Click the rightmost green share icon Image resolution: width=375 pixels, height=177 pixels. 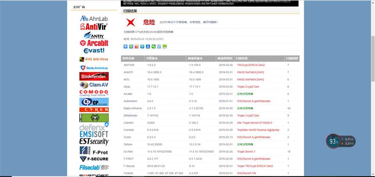tap(165, 46)
